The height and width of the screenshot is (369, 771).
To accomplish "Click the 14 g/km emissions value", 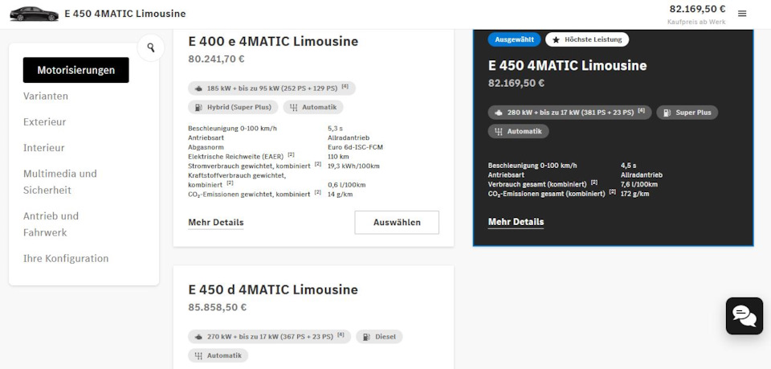I will (x=341, y=195).
